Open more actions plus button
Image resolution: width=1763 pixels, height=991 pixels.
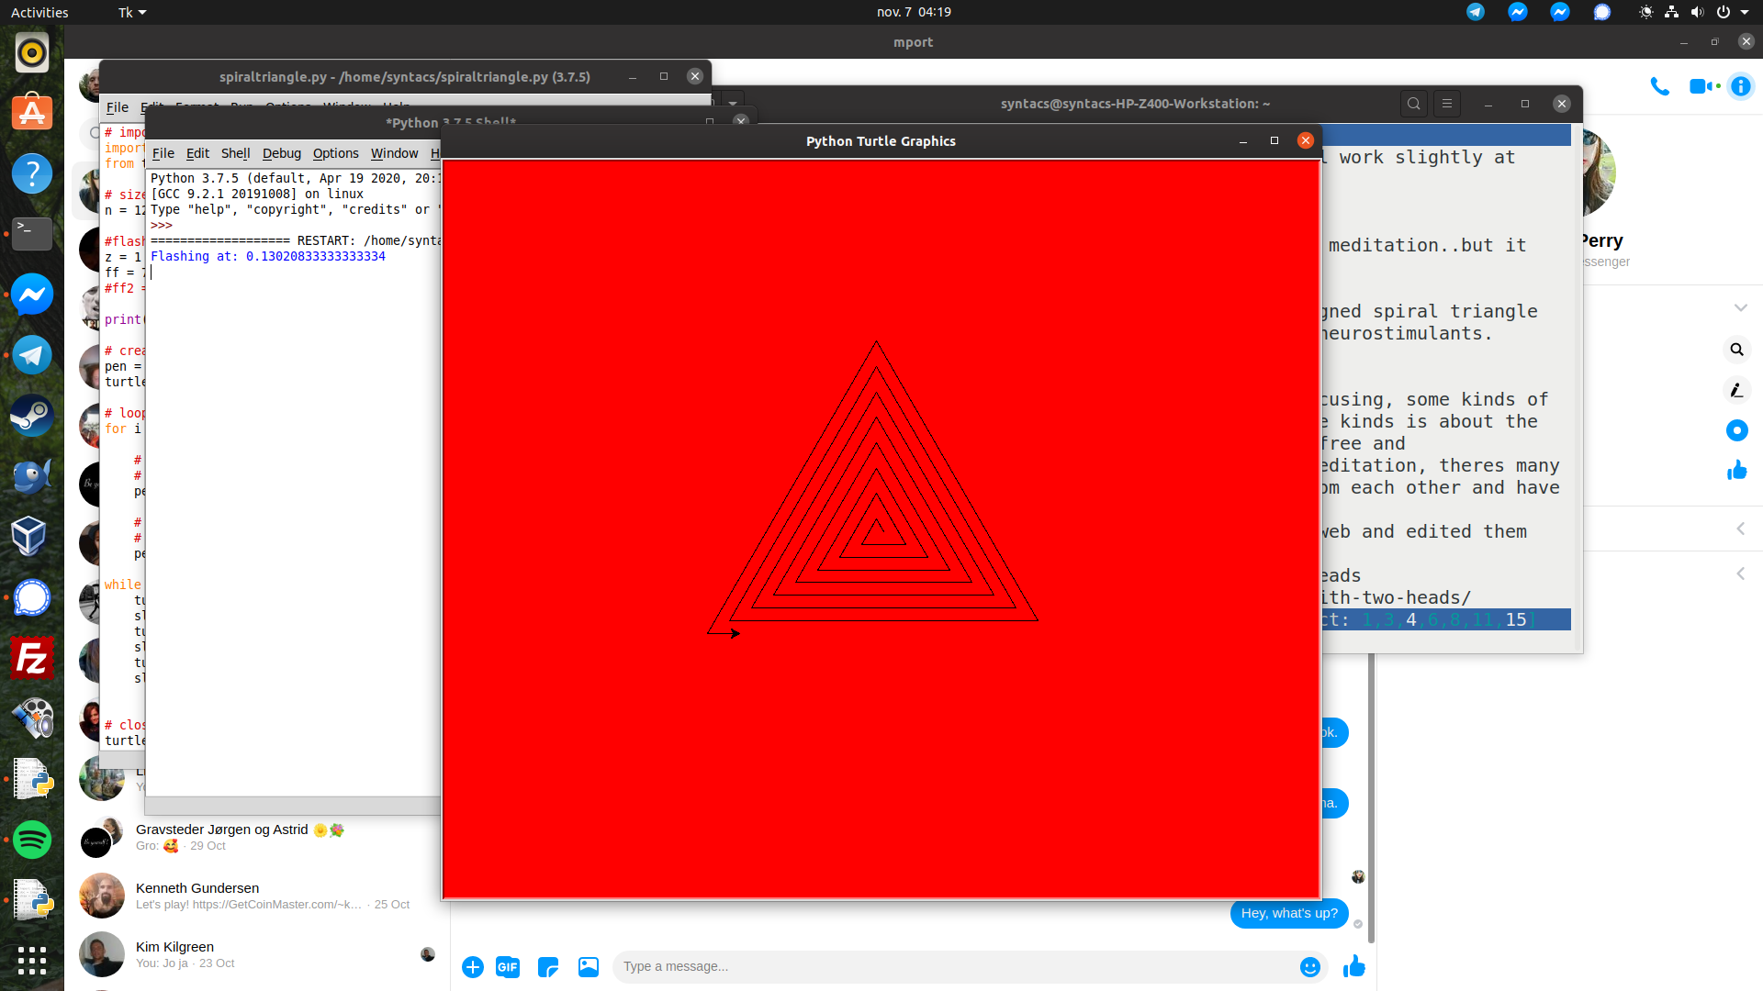tap(473, 966)
